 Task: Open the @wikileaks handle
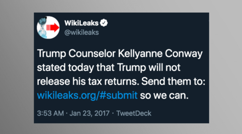81,32
